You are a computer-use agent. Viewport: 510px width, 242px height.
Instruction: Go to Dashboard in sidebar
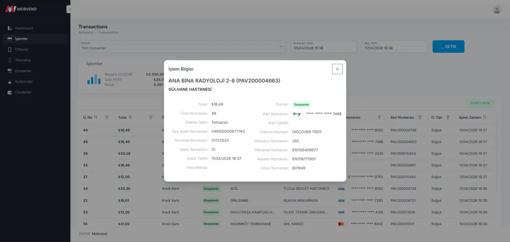pos(24,28)
